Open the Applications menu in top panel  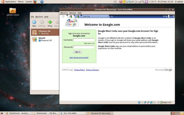(x=10, y=2)
